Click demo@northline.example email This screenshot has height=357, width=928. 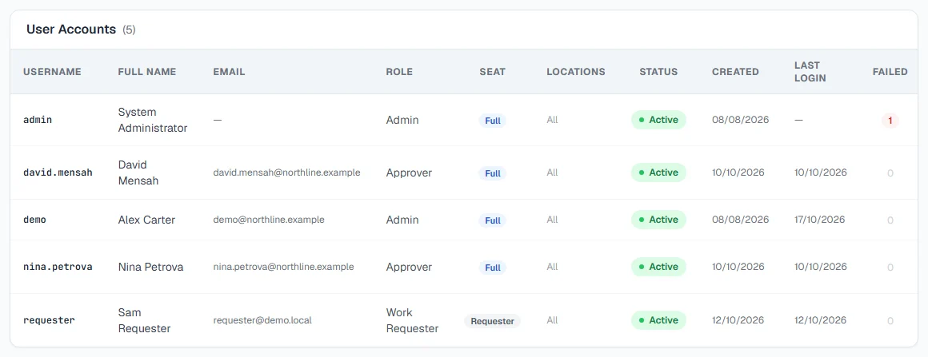(x=269, y=220)
